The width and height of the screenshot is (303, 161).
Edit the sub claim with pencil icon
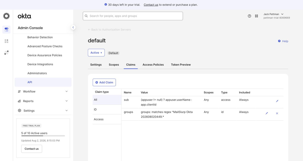(x=277, y=101)
